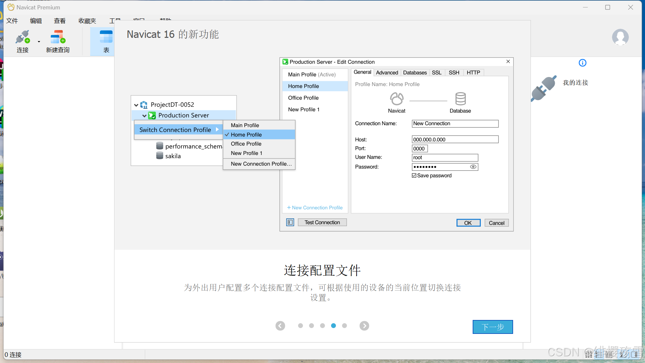Choose Office Profile in the context submenu
The image size is (645, 363).
point(259,144)
